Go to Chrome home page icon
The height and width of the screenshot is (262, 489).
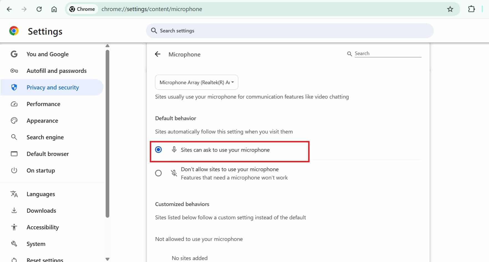pyautogui.click(x=54, y=9)
